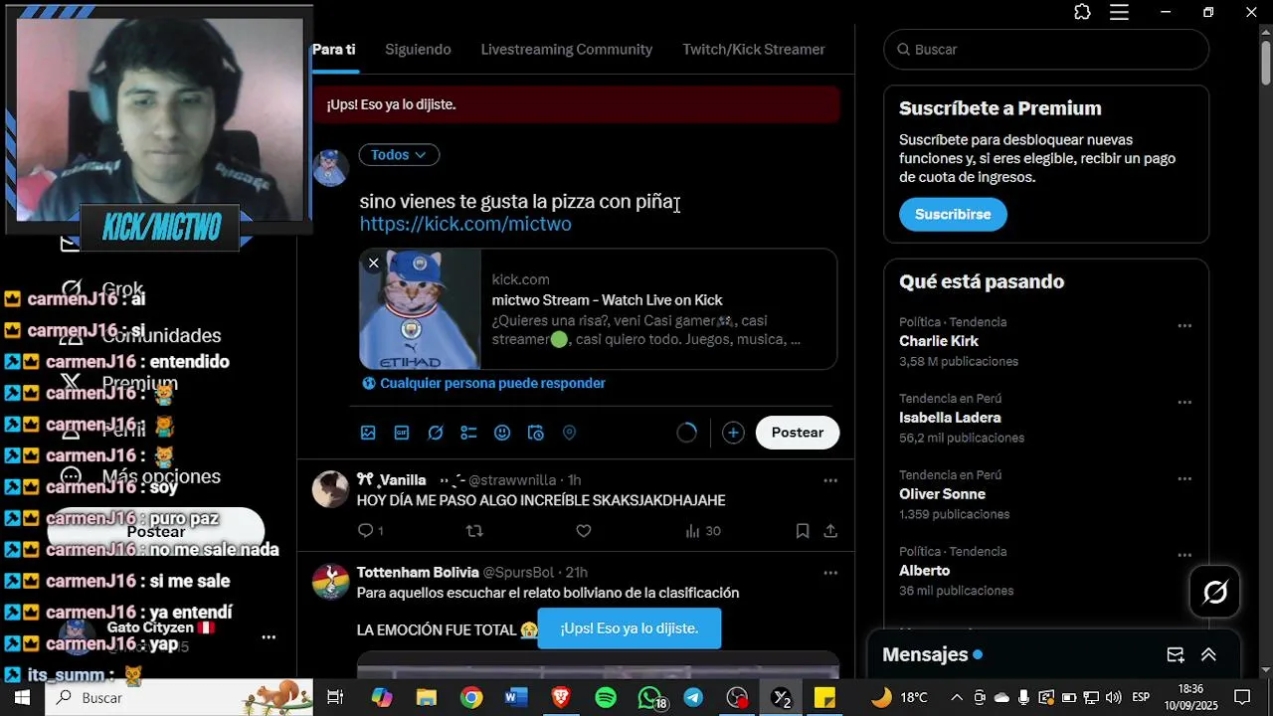Viewport: 1273px width, 716px height.
Task: Tag a location with the pin icon
Action: pos(570,433)
